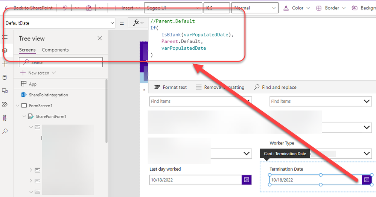Click the hamburger menu icon in left rail
Viewport: 376px width, 197px height.
5,37
